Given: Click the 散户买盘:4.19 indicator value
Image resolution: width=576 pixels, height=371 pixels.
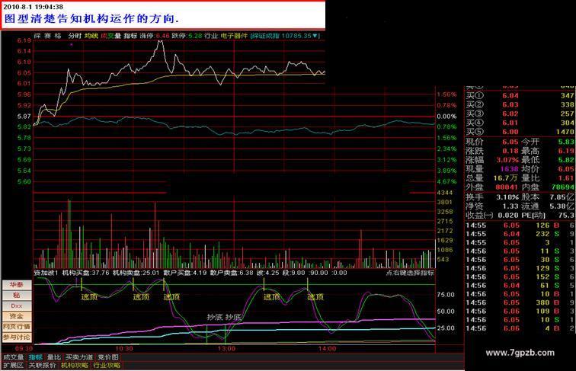Looking at the screenshot, I should point(185,273).
